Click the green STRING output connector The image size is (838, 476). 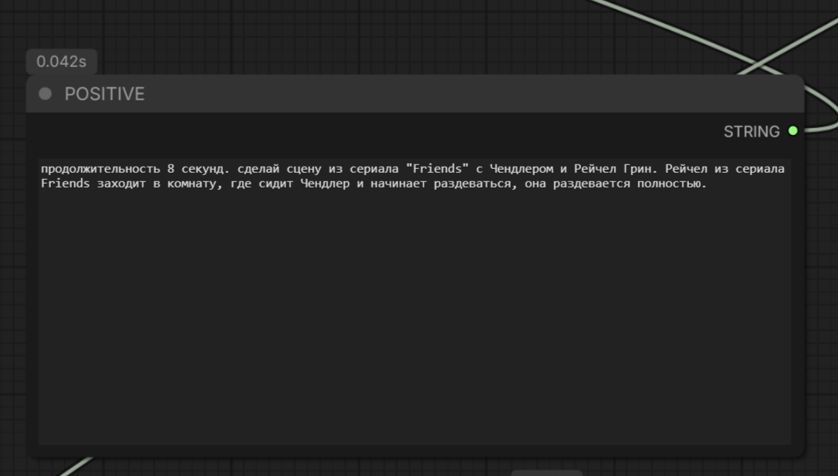coord(793,131)
